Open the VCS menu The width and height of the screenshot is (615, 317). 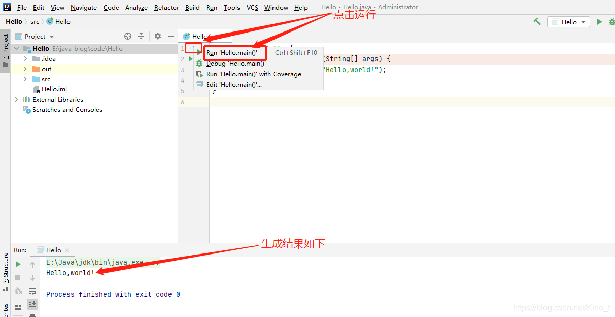point(252,8)
